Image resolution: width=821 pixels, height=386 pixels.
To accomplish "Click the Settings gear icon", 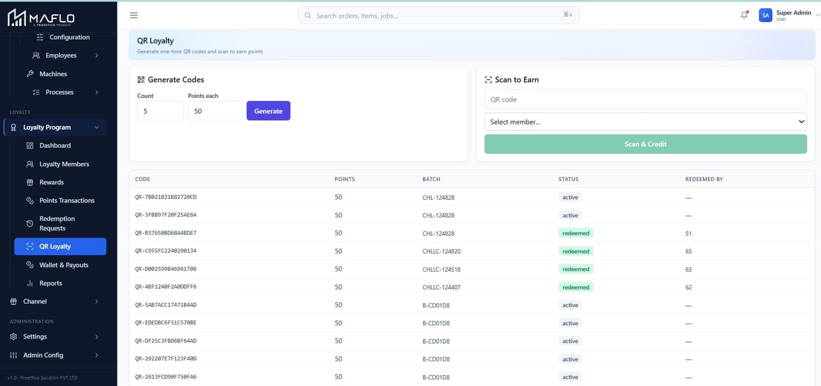I will click(13, 337).
